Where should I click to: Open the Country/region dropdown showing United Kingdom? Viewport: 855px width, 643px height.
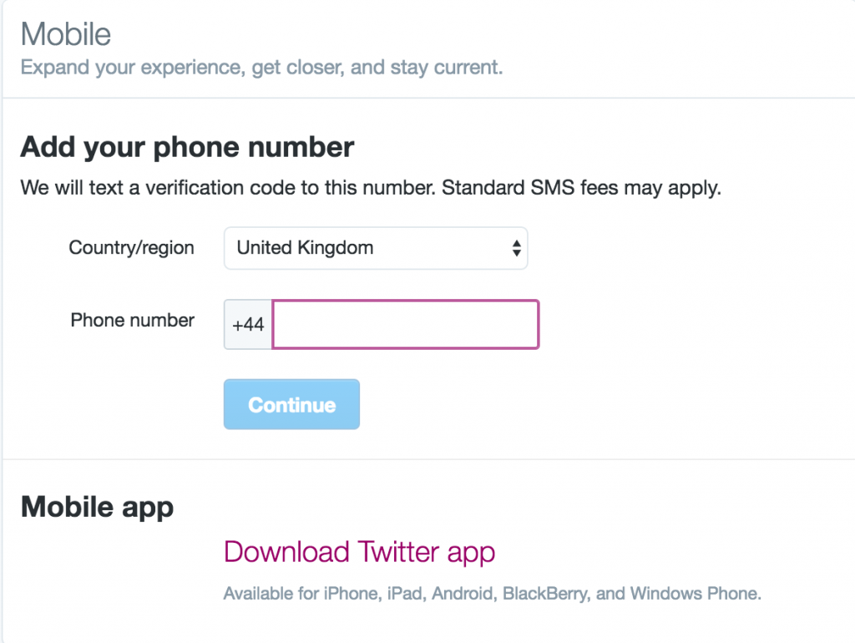[375, 248]
